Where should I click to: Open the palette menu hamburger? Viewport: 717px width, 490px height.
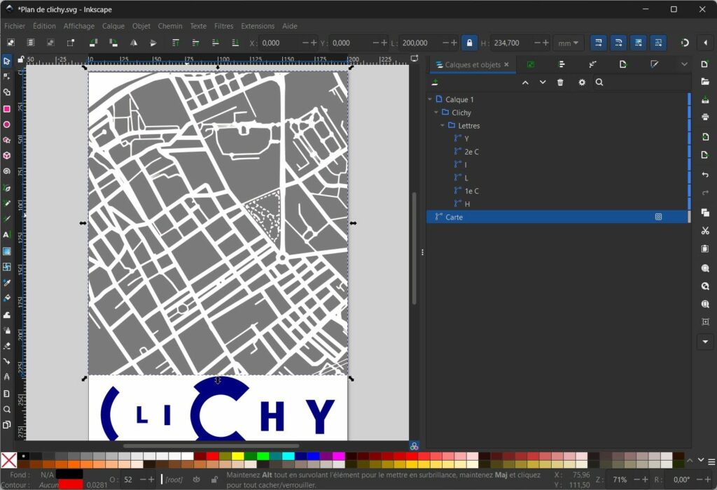(x=711, y=461)
